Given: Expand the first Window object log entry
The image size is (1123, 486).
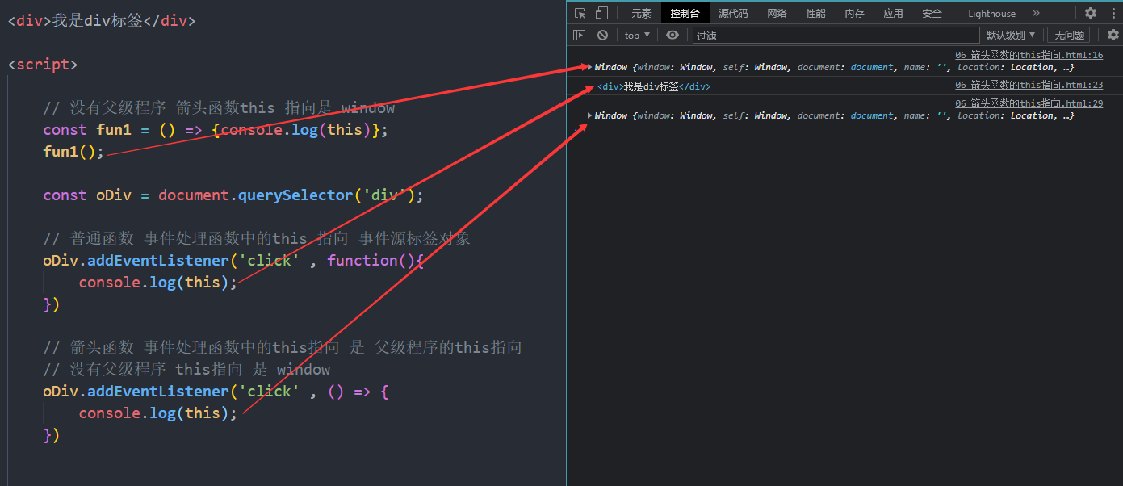Looking at the screenshot, I should pos(589,67).
